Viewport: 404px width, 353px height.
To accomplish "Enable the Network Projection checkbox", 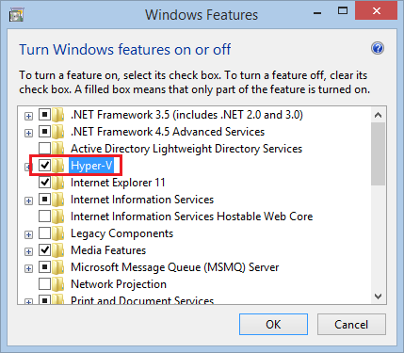I will (44, 283).
